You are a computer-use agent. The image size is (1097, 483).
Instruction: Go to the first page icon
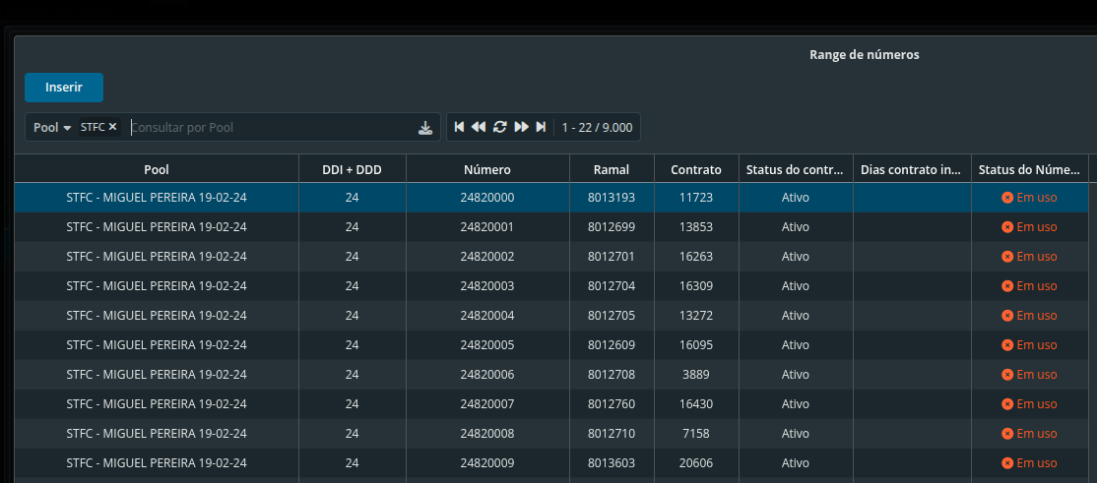point(459,127)
